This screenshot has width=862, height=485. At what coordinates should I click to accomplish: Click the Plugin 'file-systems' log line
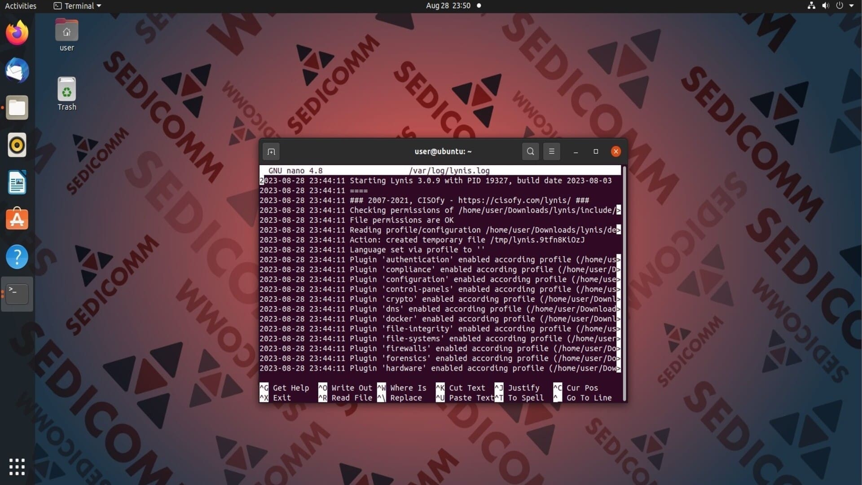440,339
